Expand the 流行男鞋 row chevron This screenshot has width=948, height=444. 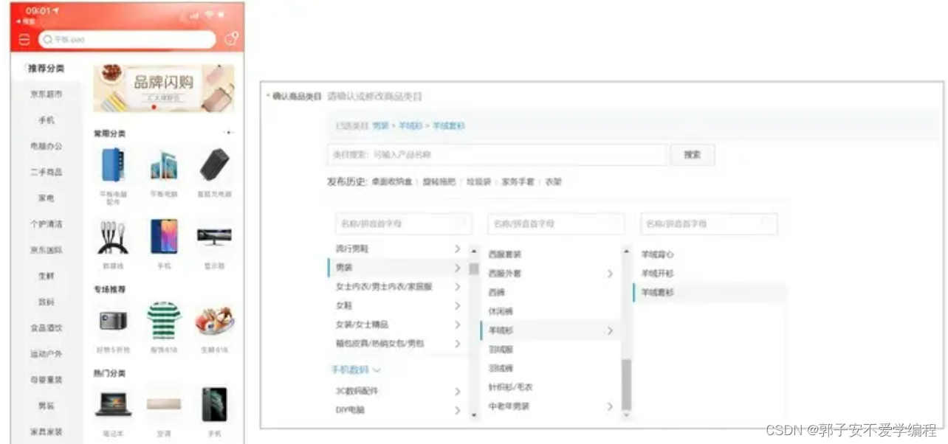(x=458, y=249)
